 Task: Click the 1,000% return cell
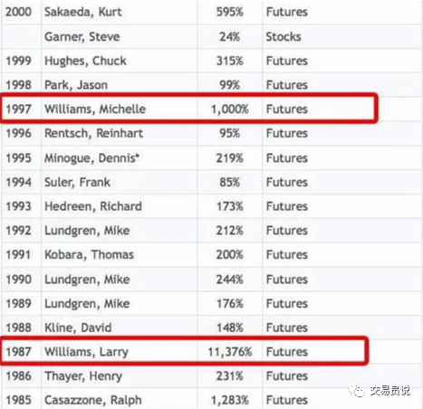230,109
